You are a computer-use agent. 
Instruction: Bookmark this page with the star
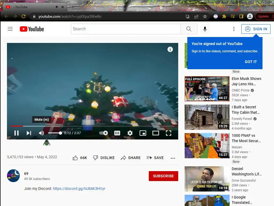coord(205,16)
